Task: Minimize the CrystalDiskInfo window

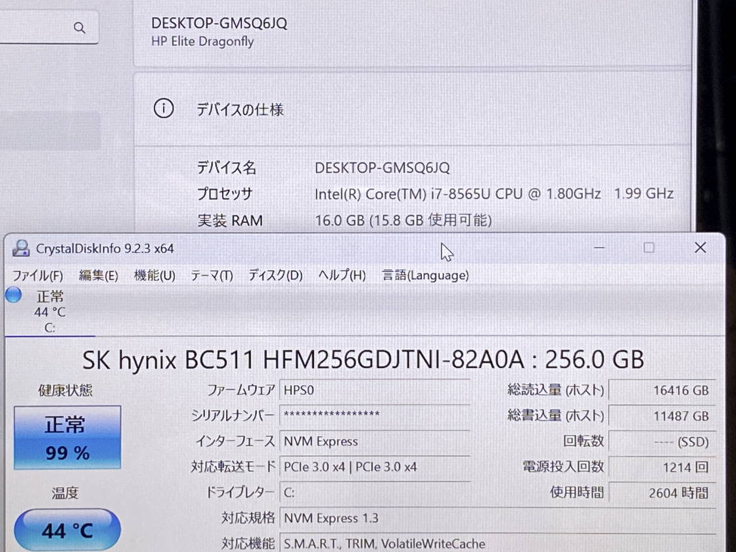Action: 599,248
